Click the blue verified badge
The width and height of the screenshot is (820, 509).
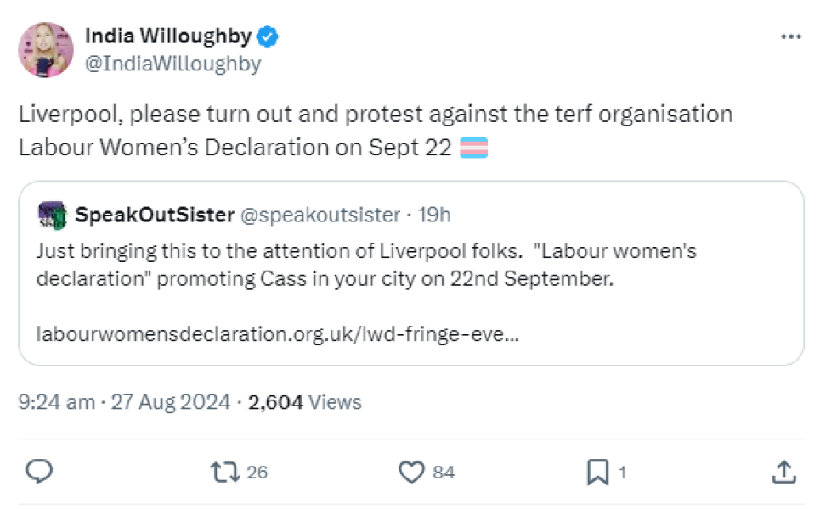coord(269,36)
